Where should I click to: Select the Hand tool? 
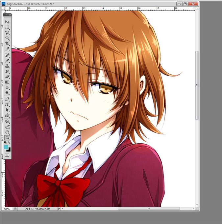[x=7, y=132]
